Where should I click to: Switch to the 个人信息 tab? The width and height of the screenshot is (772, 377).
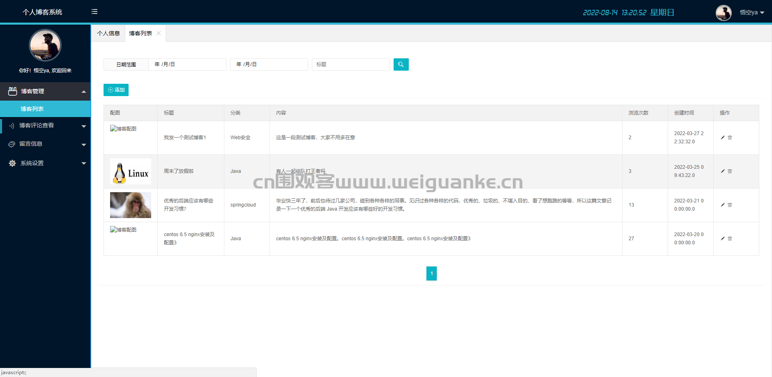pyautogui.click(x=108, y=33)
